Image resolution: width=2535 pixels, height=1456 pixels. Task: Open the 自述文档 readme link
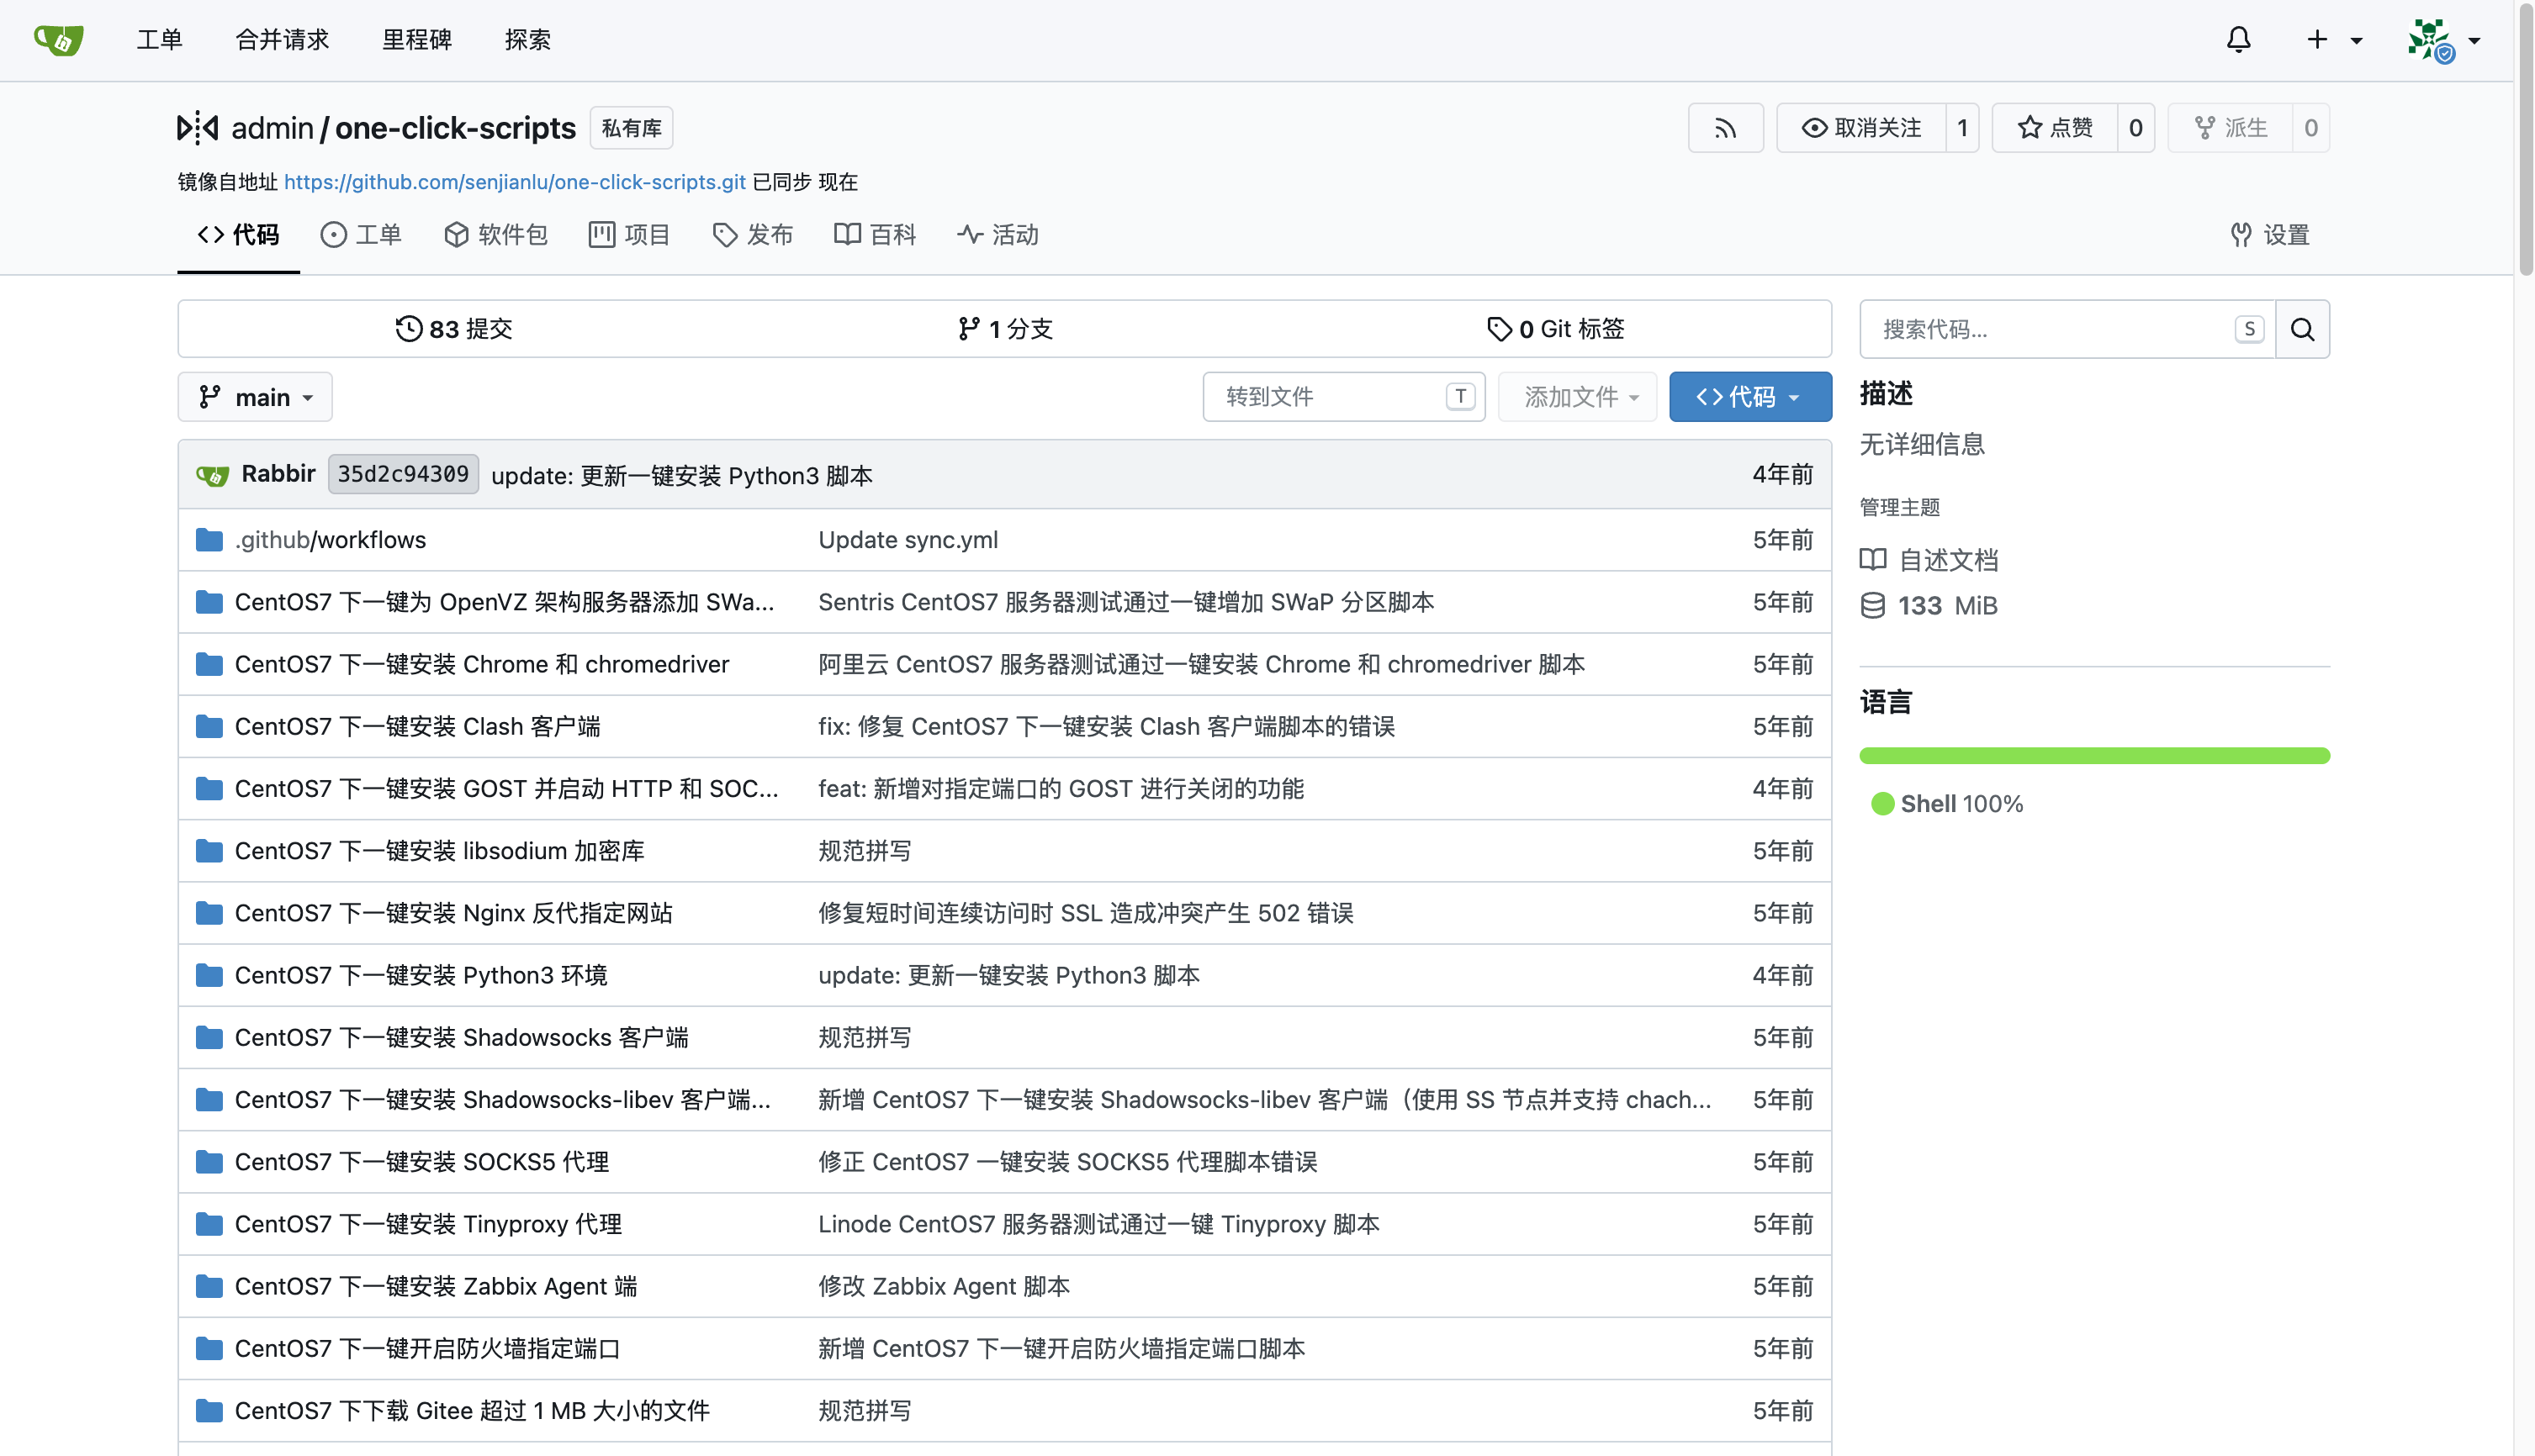click(x=1949, y=560)
